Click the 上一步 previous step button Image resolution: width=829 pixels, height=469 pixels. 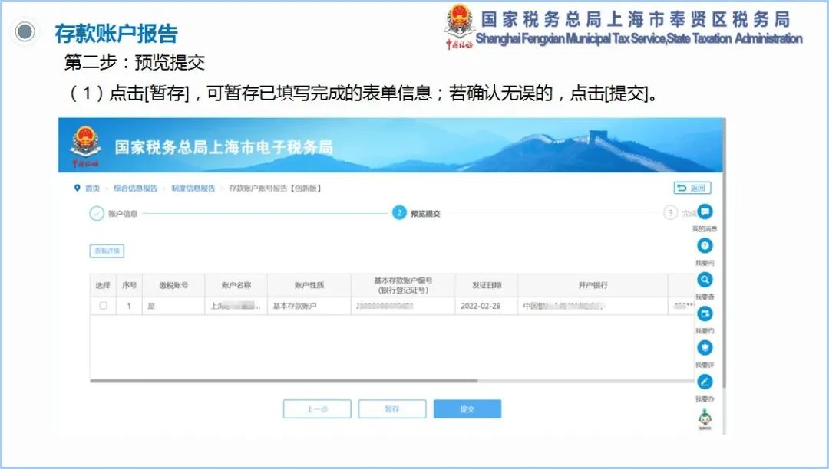point(317,409)
